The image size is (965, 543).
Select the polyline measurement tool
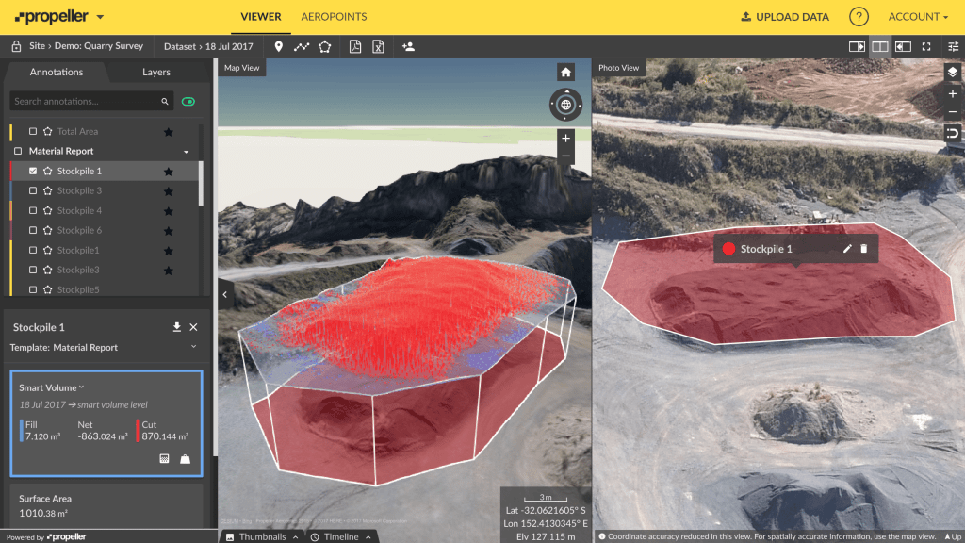301,46
